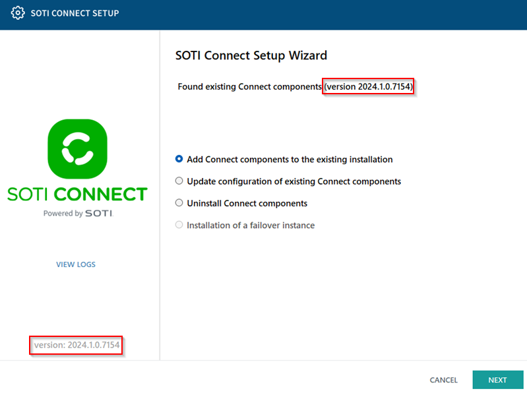Click the SOTI CONNECT SETUP title text
The image size is (527, 393).
point(75,13)
